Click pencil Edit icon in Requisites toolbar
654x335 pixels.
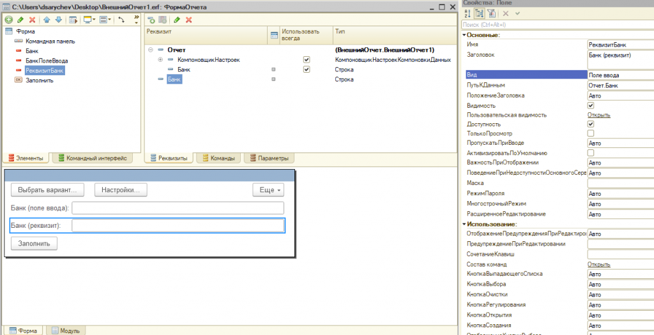tap(177, 20)
